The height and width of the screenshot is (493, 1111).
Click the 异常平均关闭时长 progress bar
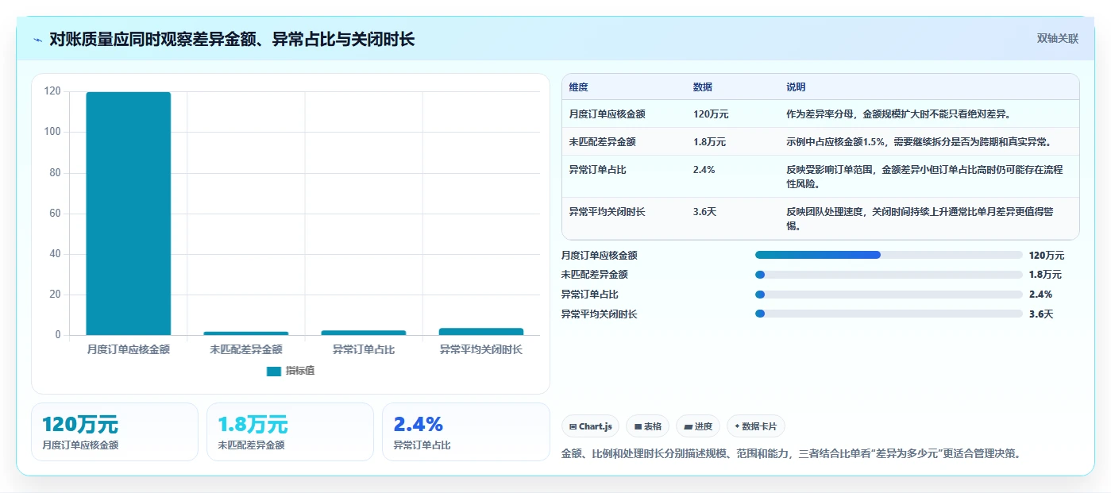tap(889, 314)
